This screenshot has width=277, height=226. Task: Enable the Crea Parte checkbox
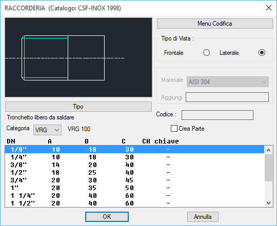pos(174,129)
